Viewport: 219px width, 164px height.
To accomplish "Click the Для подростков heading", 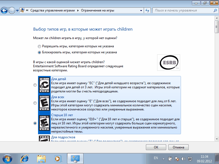I will point(63,137).
